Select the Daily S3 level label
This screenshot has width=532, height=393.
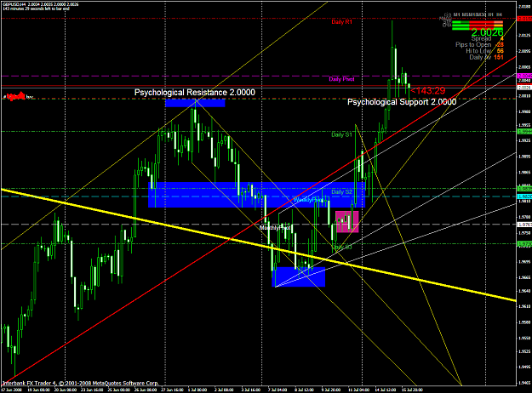[342, 247]
